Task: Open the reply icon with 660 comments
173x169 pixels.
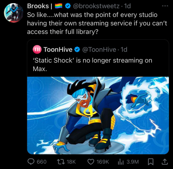Action: [31, 162]
